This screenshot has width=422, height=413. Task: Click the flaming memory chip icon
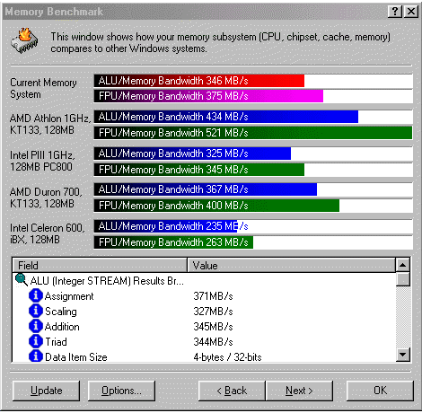tap(25, 40)
